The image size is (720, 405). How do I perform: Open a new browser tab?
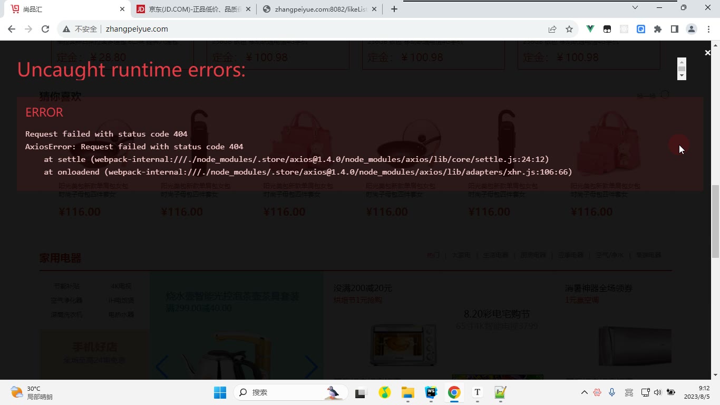394,9
